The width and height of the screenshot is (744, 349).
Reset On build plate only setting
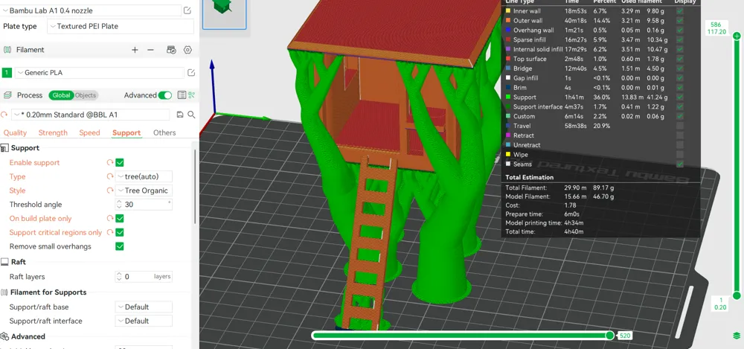[109, 219]
